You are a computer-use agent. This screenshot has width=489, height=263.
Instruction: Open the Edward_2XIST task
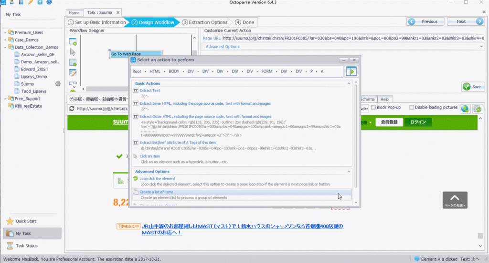click(x=34, y=69)
